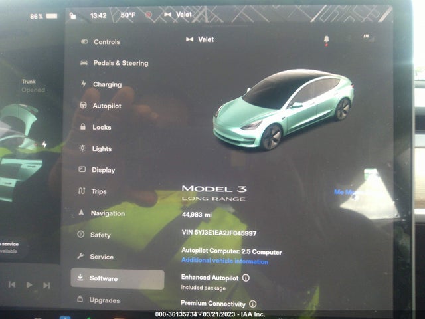
Task: Tap the Trunk Opened control
Action: point(33,86)
